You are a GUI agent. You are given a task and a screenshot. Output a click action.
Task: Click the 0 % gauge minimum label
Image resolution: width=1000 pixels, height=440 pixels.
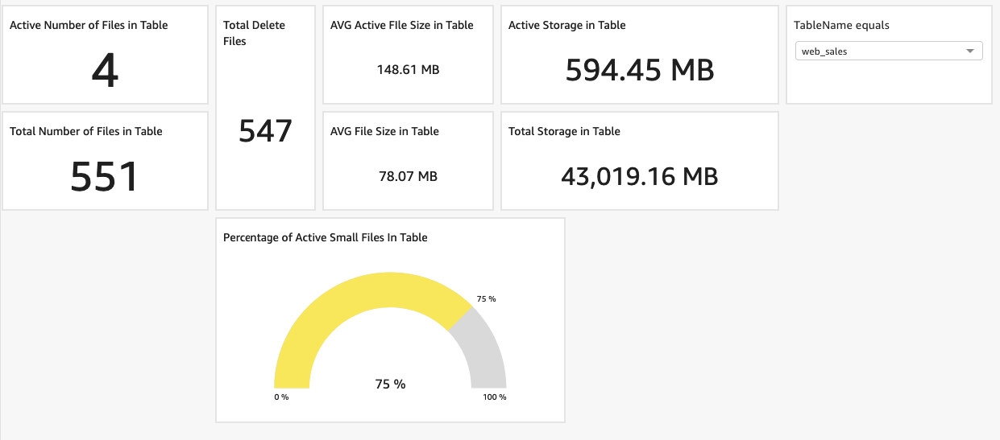[x=280, y=397]
